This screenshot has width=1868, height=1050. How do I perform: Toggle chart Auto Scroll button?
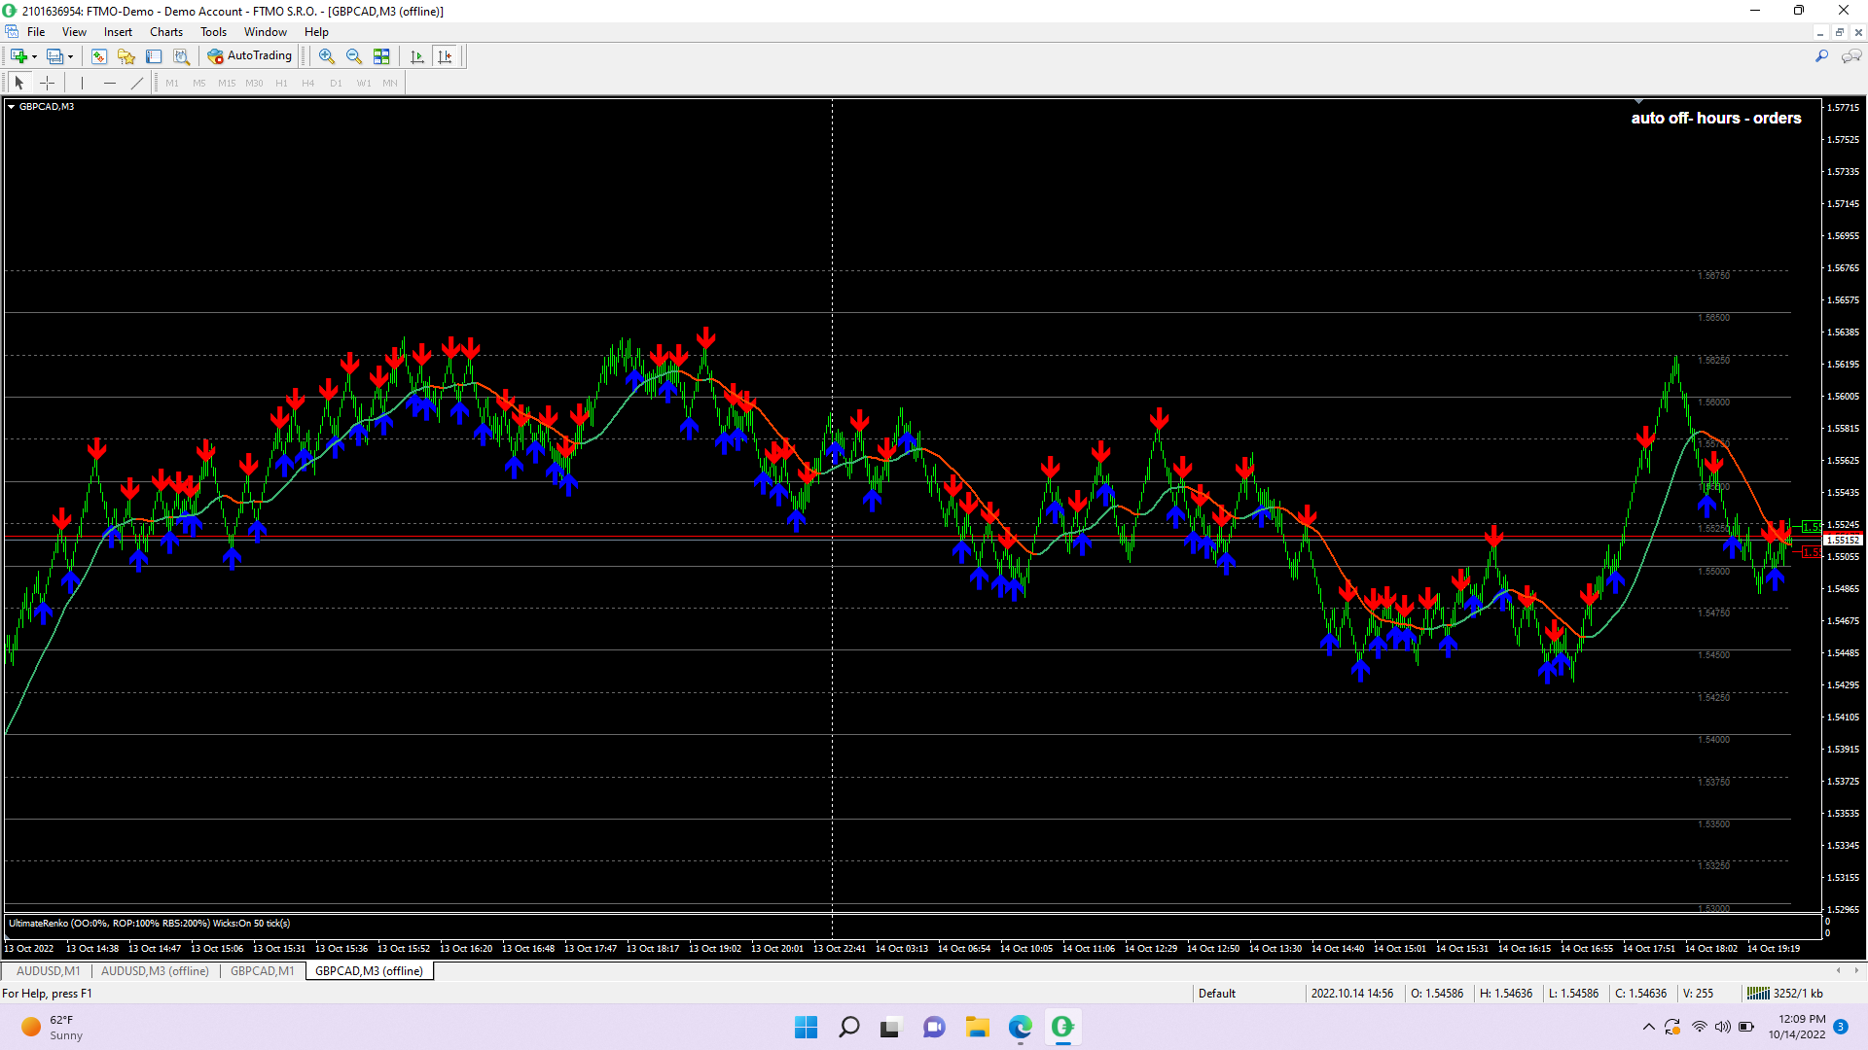(417, 56)
